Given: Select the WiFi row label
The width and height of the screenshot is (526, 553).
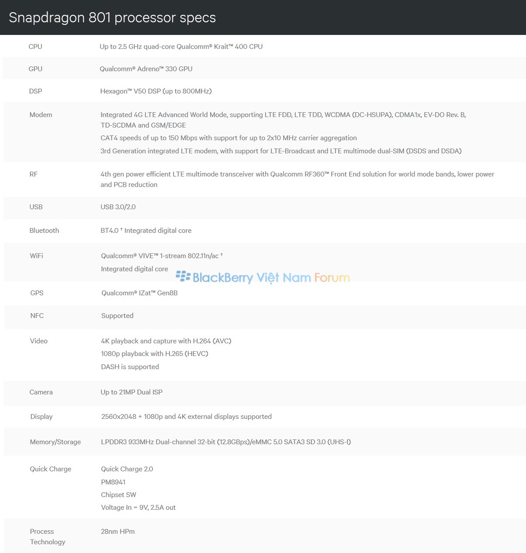Looking at the screenshot, I should (x=36, y=256).
